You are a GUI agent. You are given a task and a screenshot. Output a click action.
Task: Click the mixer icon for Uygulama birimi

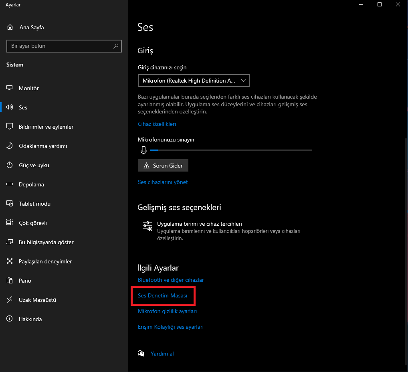click(x=147, y=226)
